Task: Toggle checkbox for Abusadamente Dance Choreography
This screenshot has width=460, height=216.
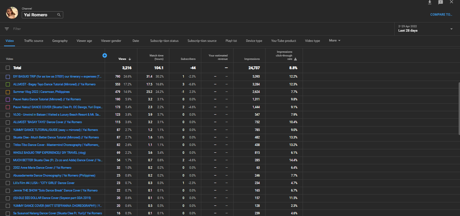Action: click(x=8, y=176)
